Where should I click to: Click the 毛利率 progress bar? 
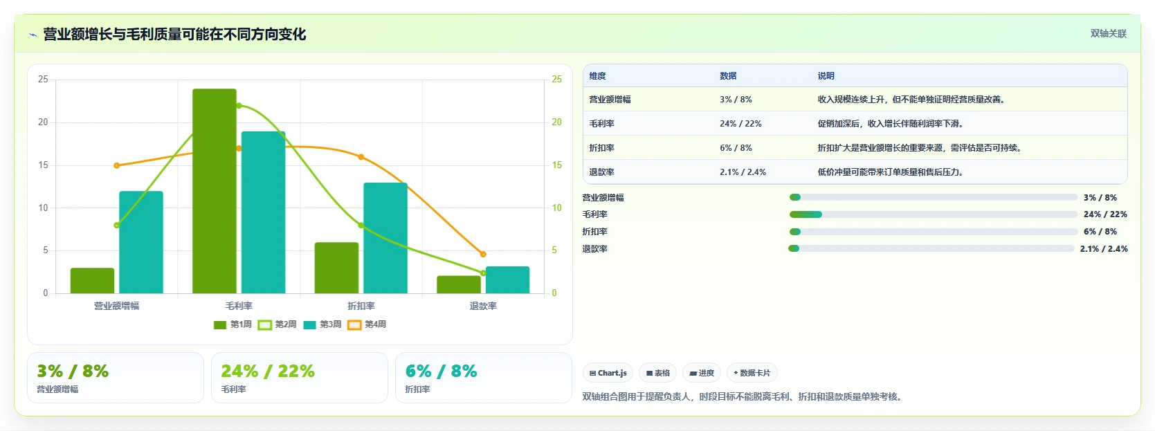(934, 214)
